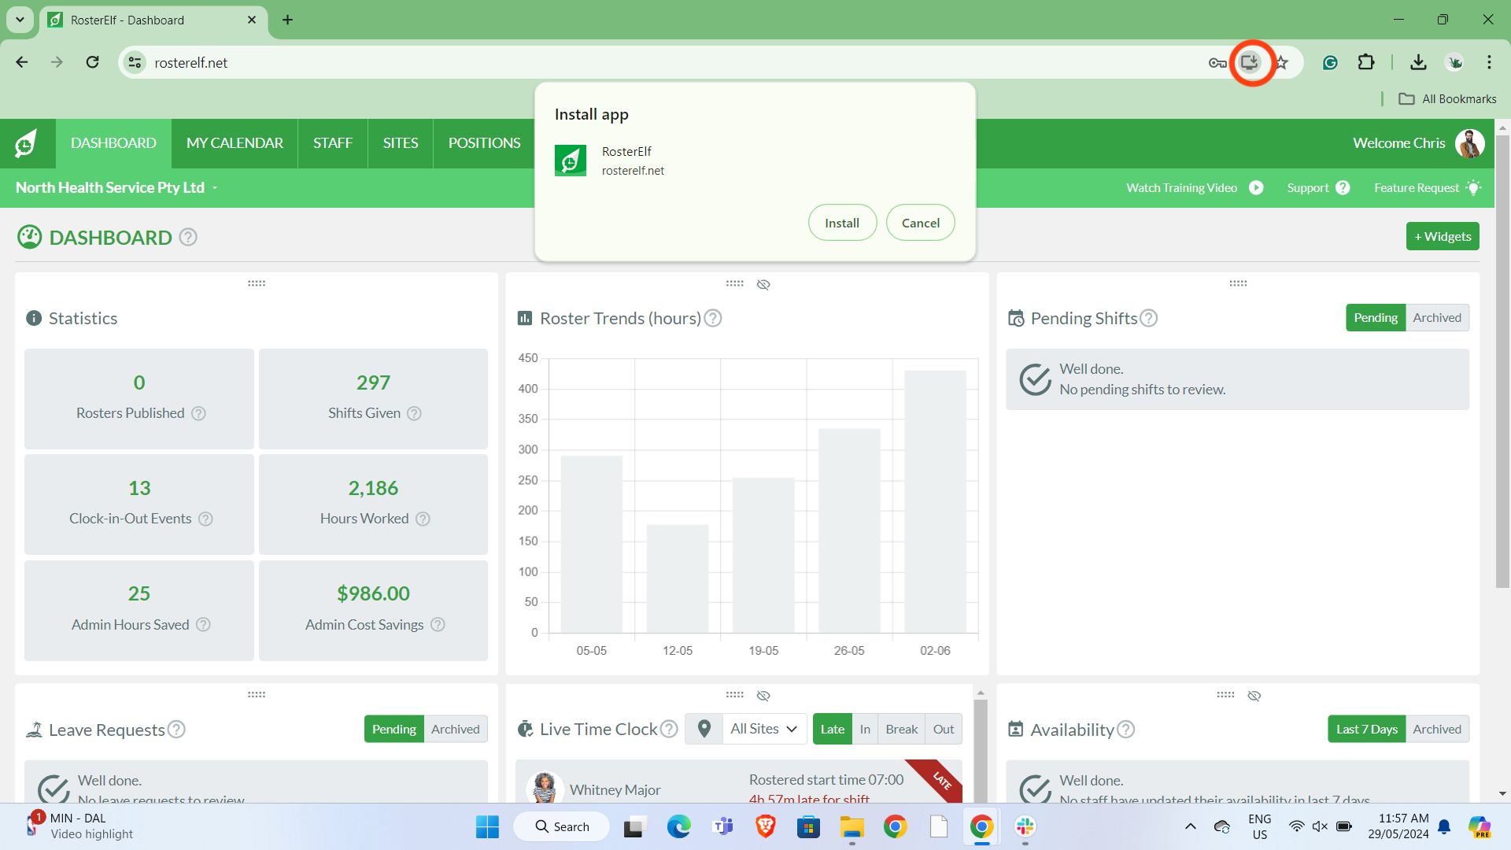Hide the Live Time Clock widget with the eye icon
This screenshot has width=1511, height=850.
pyautogui.click(x=763, y=696)
